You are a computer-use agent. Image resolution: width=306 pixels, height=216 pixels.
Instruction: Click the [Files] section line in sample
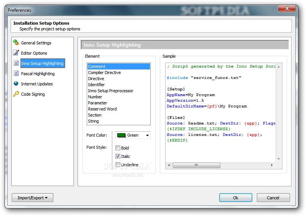tap(175, 118)
